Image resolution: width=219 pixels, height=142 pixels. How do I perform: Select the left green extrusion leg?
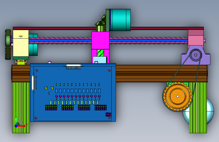click(x=21, y=107)
